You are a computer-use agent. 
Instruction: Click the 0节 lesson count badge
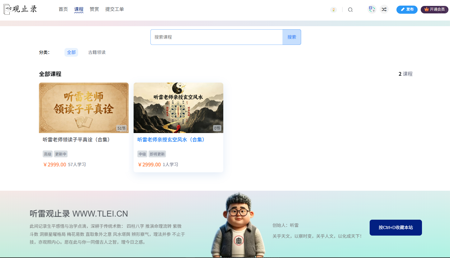(217, 128)
